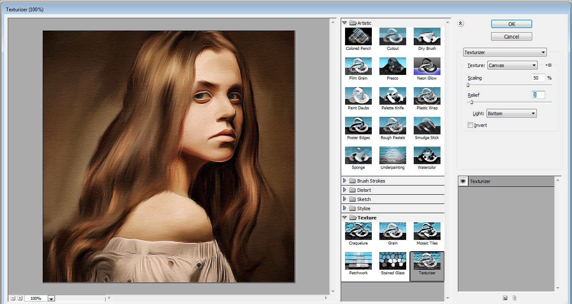Pick the Stained Glass texture filter

(x=392, y=261)
